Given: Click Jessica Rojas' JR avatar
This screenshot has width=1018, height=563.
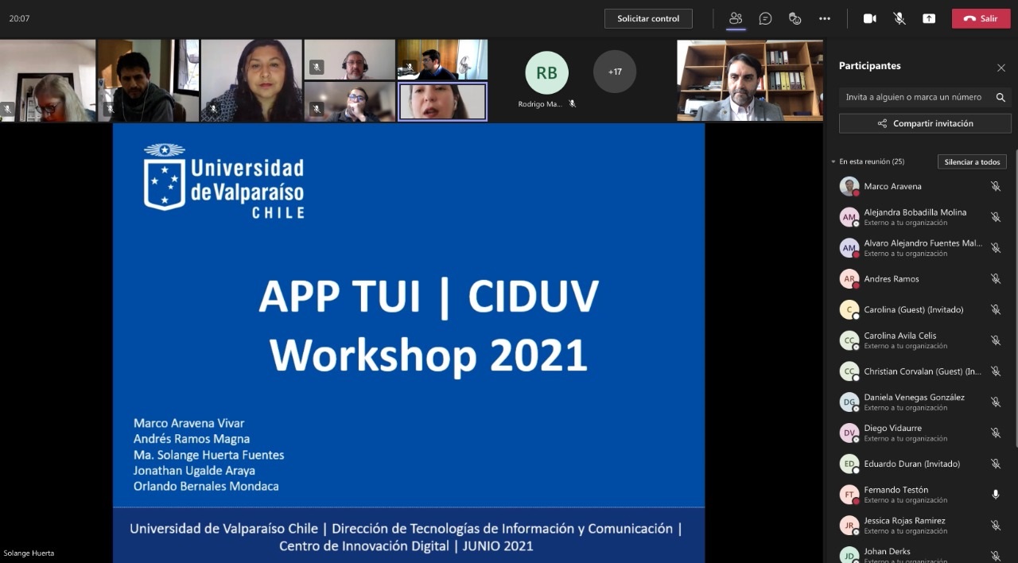Looking at the screenshot, I should [849, 526].
